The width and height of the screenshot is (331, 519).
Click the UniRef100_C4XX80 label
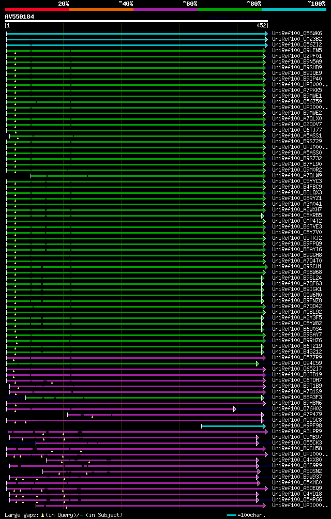pyautogui.click(x=297, y=460)
